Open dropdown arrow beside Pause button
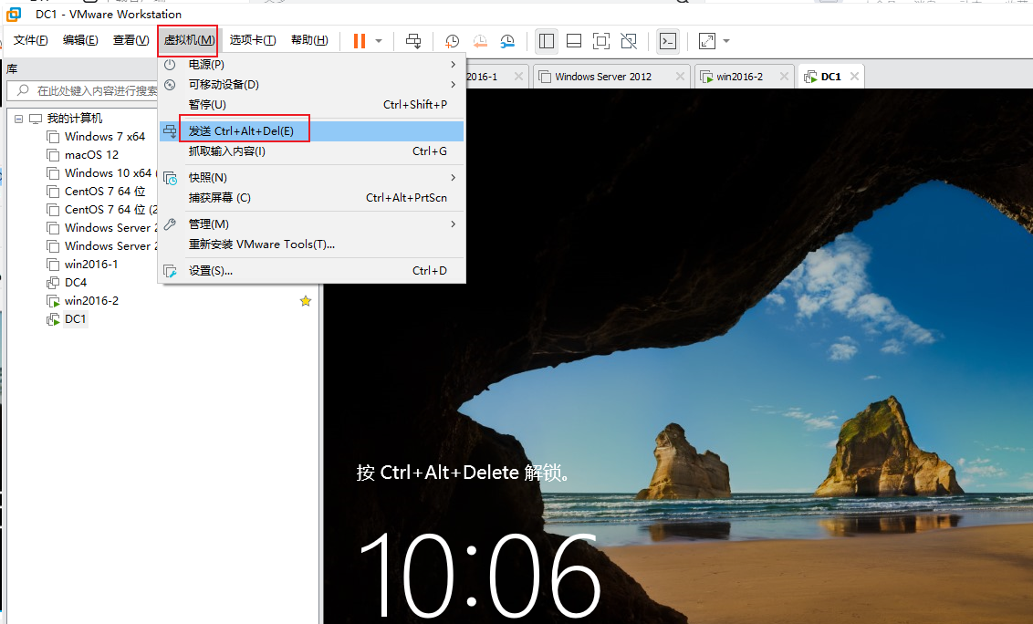The width and height of the screenshot is (1033, 624). point(379,41)
